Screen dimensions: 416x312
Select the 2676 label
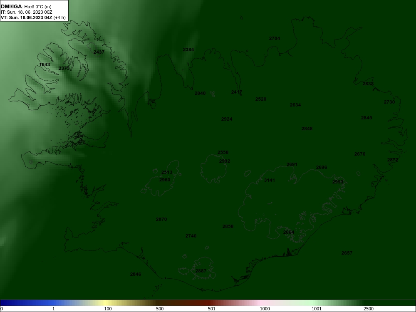tap(360, 154)
